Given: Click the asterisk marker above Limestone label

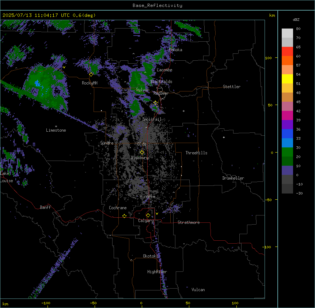Looking at the screenshot, I should click(x=56, y=126).
